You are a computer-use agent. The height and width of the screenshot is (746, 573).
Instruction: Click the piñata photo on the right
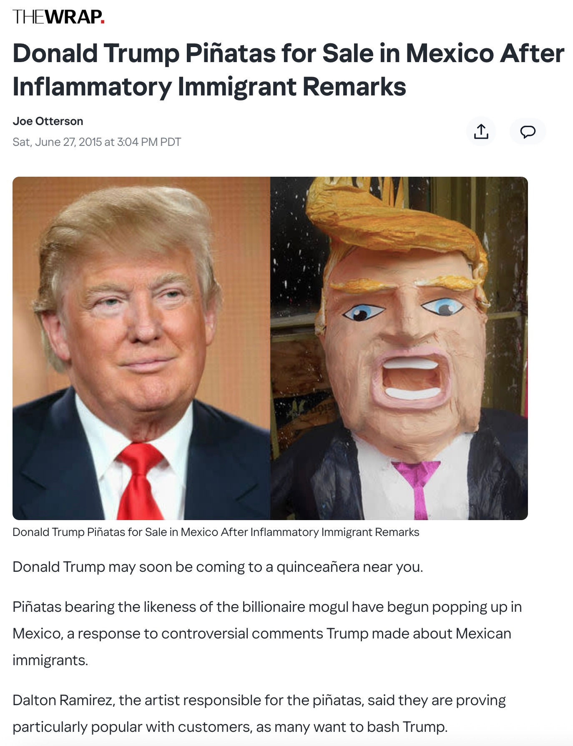[x=399, y=348]
